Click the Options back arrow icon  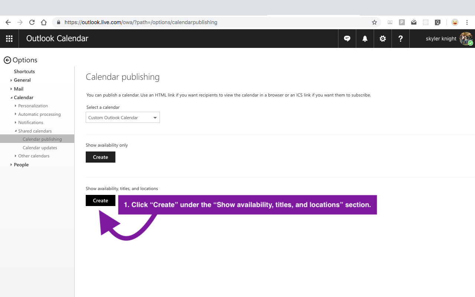pos(7,60)
